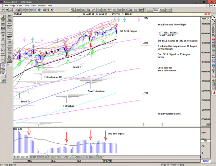Click the XTL indicator button
This screenshot has height=166, width=216.
pos(9,65)
